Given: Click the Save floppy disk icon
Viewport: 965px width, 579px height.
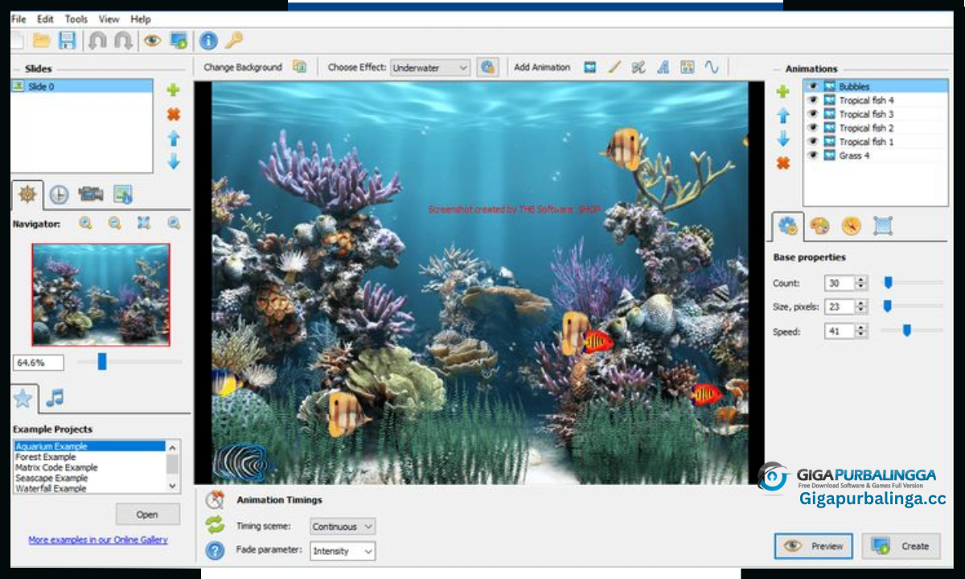Looking at the screenshot, I should click(x=68, y=40).
